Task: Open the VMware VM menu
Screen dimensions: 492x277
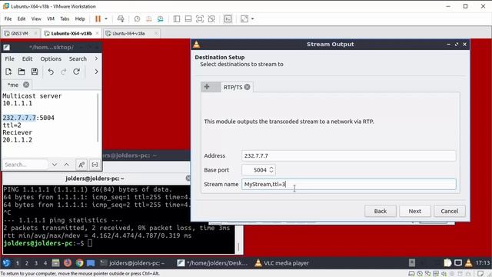Action: [x=51, y=18]
